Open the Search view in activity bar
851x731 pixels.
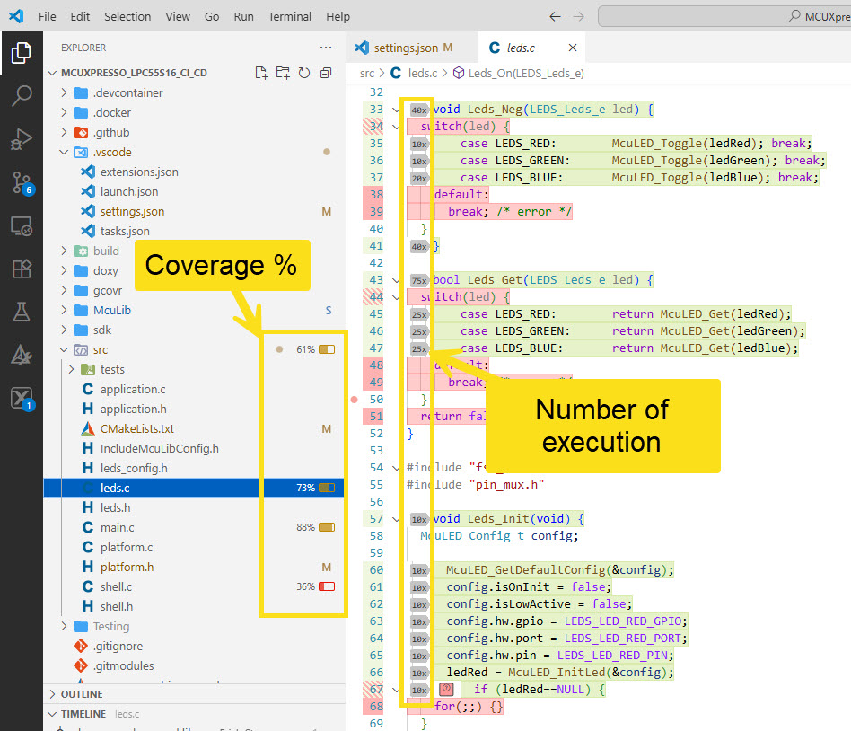point(22,94)
